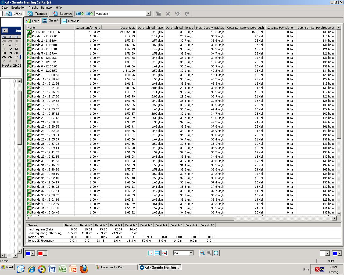Launch Firefox from the quick launch bar
The width and height of the screenshot is (344, 275).
(x=84, y=269)
